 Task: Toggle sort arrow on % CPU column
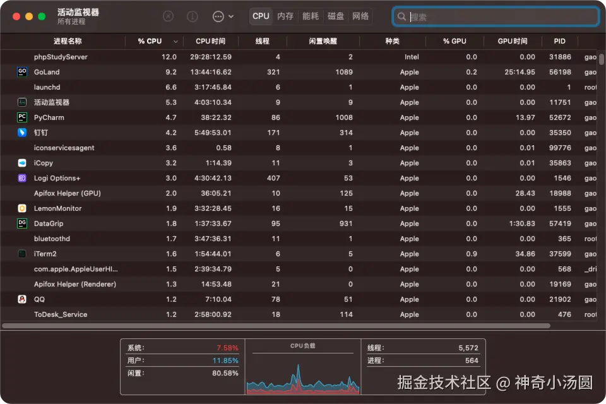[x=175, y=42]
